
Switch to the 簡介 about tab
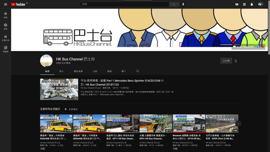click(124, 71)
